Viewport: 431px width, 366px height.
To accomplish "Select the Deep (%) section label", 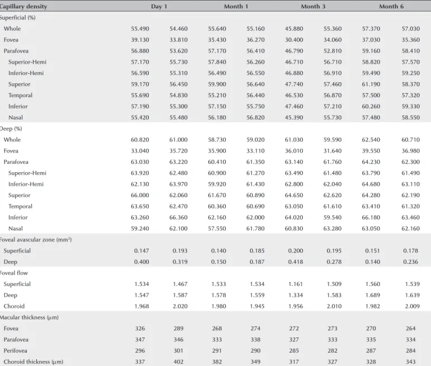I will (x=11, y=129).
